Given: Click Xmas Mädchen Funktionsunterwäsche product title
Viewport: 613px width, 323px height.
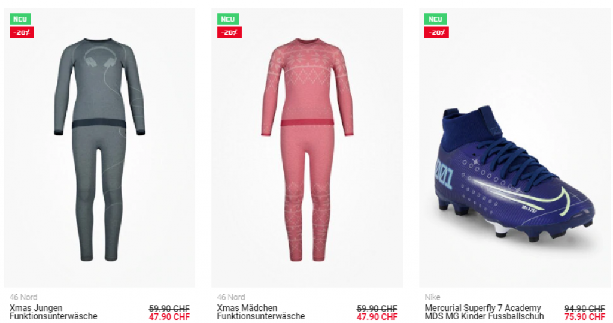Looking at the screenshot, I should 261,312.
